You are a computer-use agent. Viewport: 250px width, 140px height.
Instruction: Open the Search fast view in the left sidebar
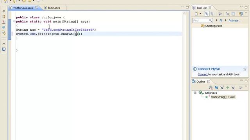pyautogui.click(x=4, y=33)
